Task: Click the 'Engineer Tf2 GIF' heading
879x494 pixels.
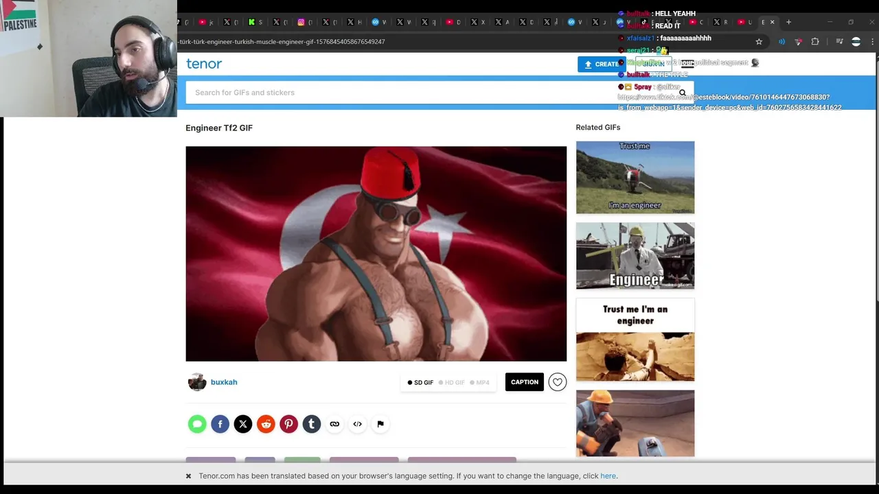Action: click(x=219, y=128)
